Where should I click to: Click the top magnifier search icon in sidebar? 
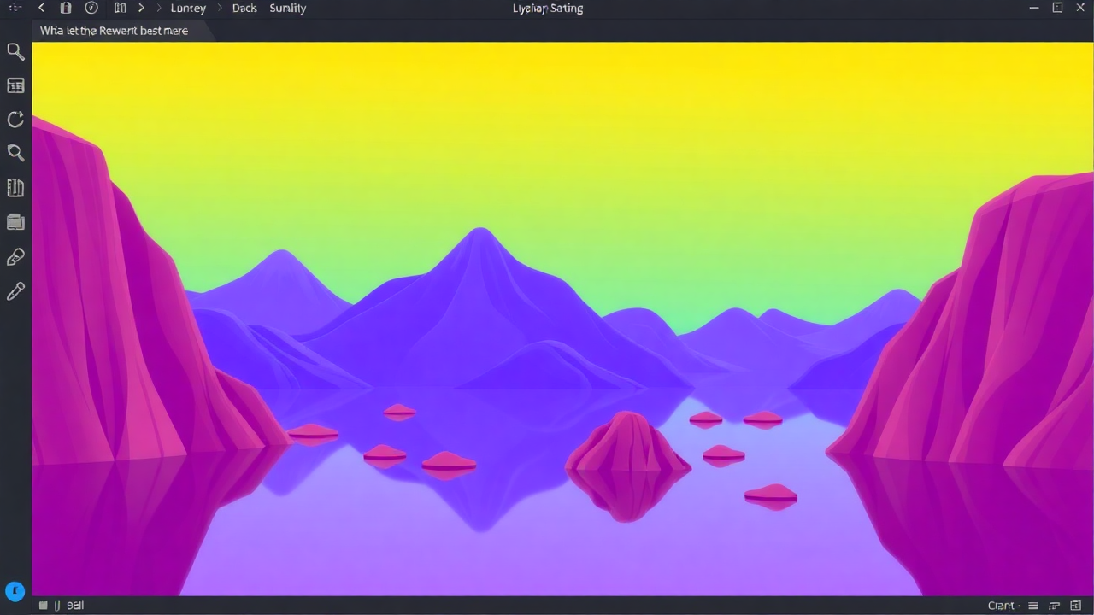(15, 51)
